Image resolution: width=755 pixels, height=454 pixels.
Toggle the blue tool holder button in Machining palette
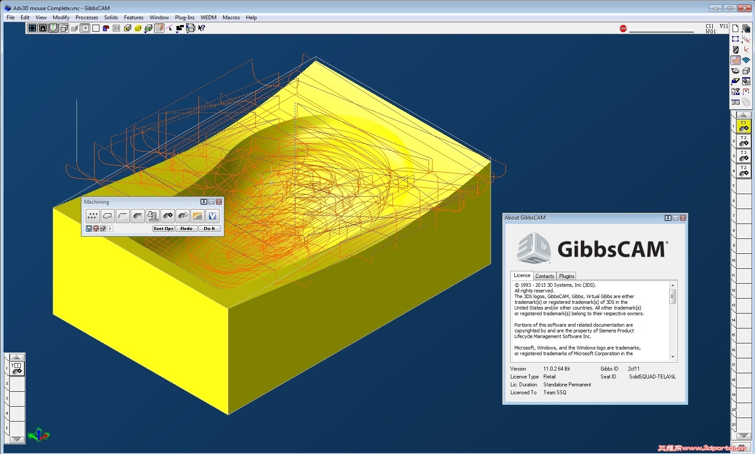(x=89, y=229)
